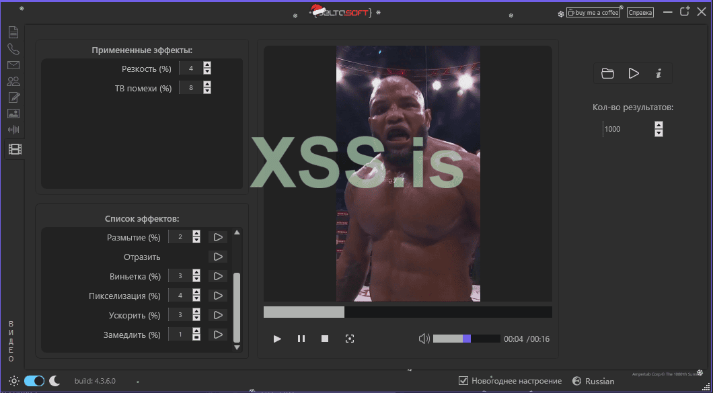Decrease Резкость value with down arrow
Viewport: 713px width, 393px height.
(x=207, y=71)
